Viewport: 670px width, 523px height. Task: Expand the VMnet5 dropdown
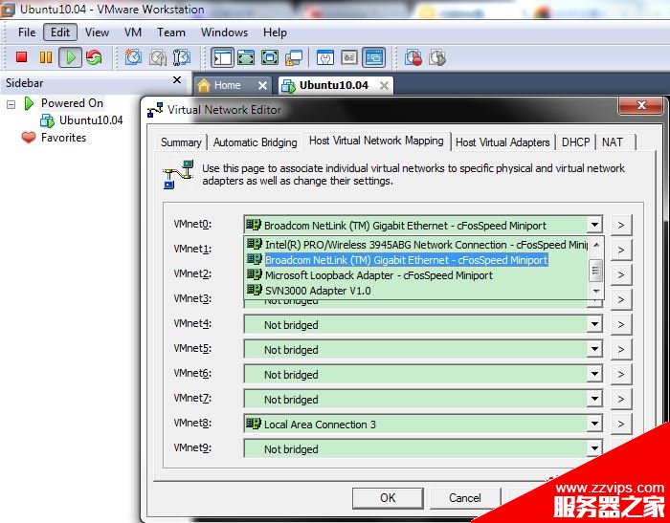[594, 350]
